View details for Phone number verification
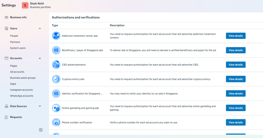The width and height of the screenshot is (263, 138). tap(236, 122)
